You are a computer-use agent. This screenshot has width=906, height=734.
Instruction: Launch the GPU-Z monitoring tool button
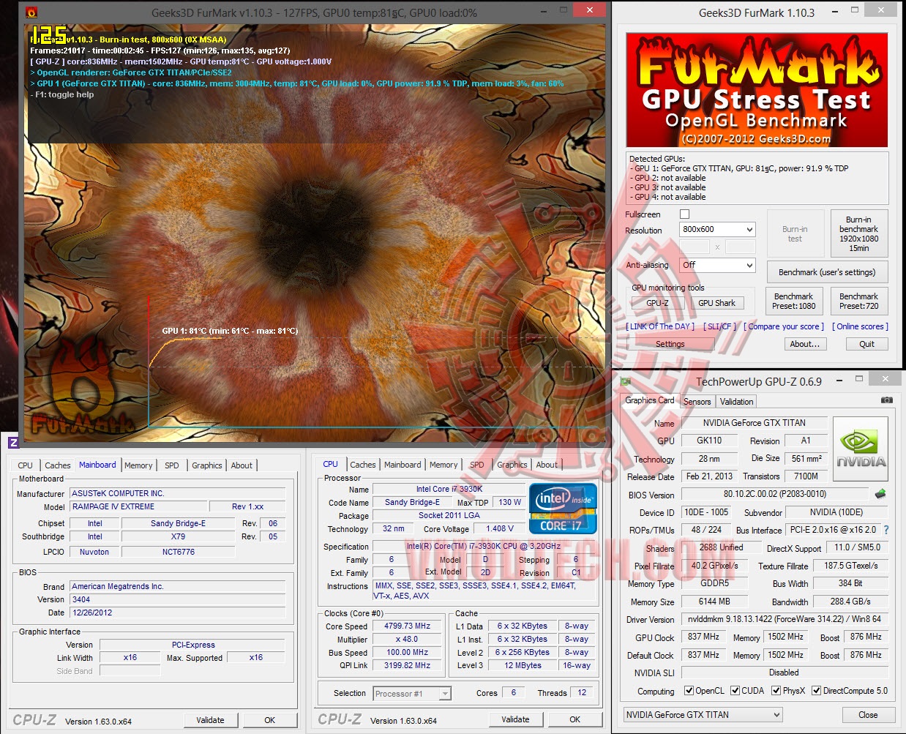coord(657,303)
